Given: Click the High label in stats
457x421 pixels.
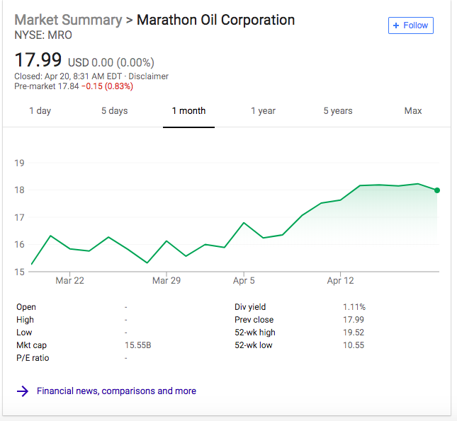Looking at the screenshot, I should (x=25, y=320).
